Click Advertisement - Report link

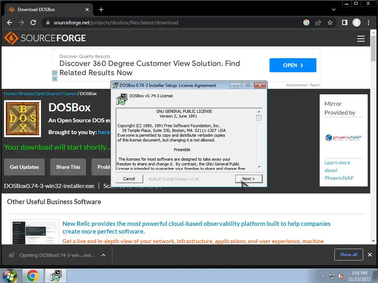pyautogui.click(x=303, y=85)
